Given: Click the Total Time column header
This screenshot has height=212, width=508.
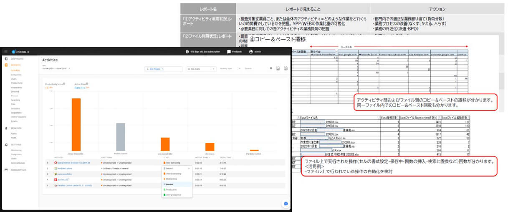Looking at the screenshot, I should [225, 158].
